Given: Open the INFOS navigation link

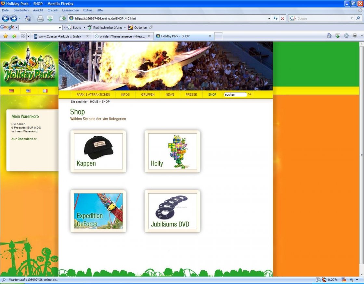Looking at the screenshot, I should [125, 95].
